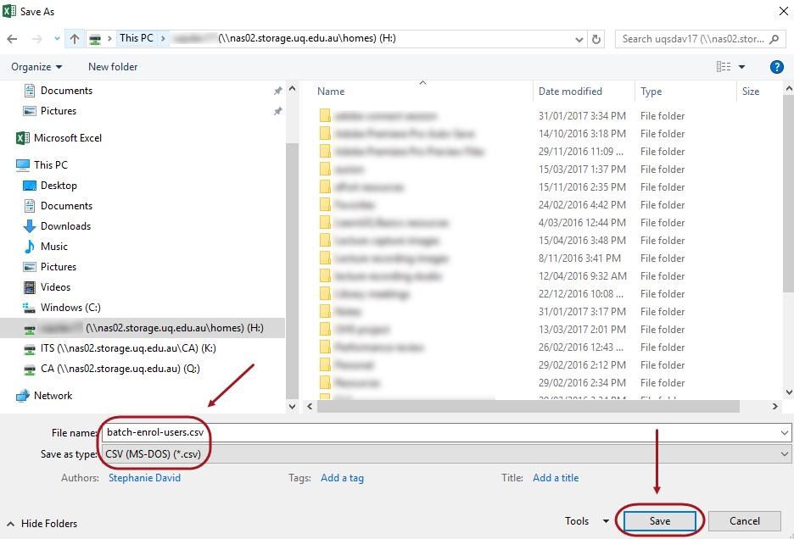The width and height of the screenshot is (794, 539).
Task: Click Add a tag
Action: (342, 477)
